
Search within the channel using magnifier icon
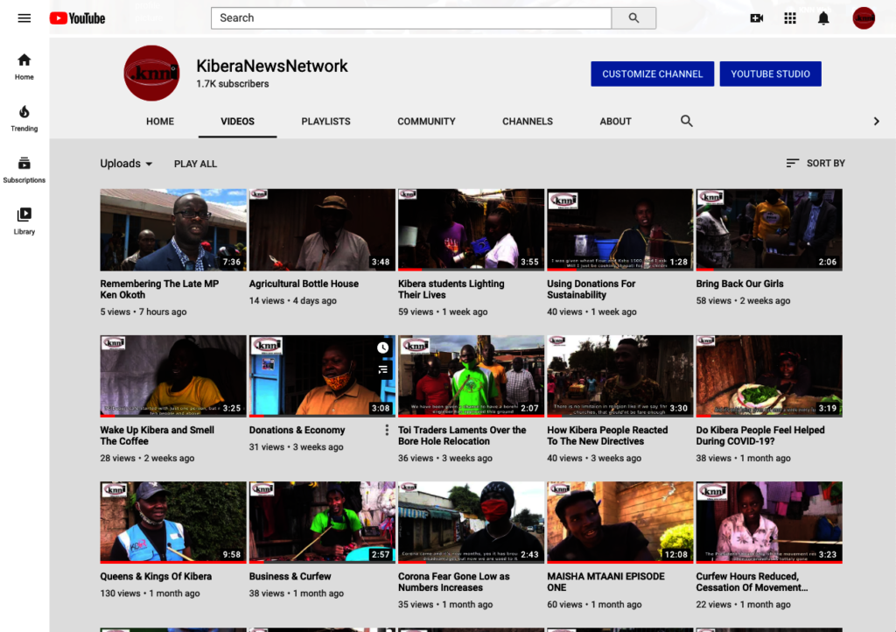click(x=686, y=121)
